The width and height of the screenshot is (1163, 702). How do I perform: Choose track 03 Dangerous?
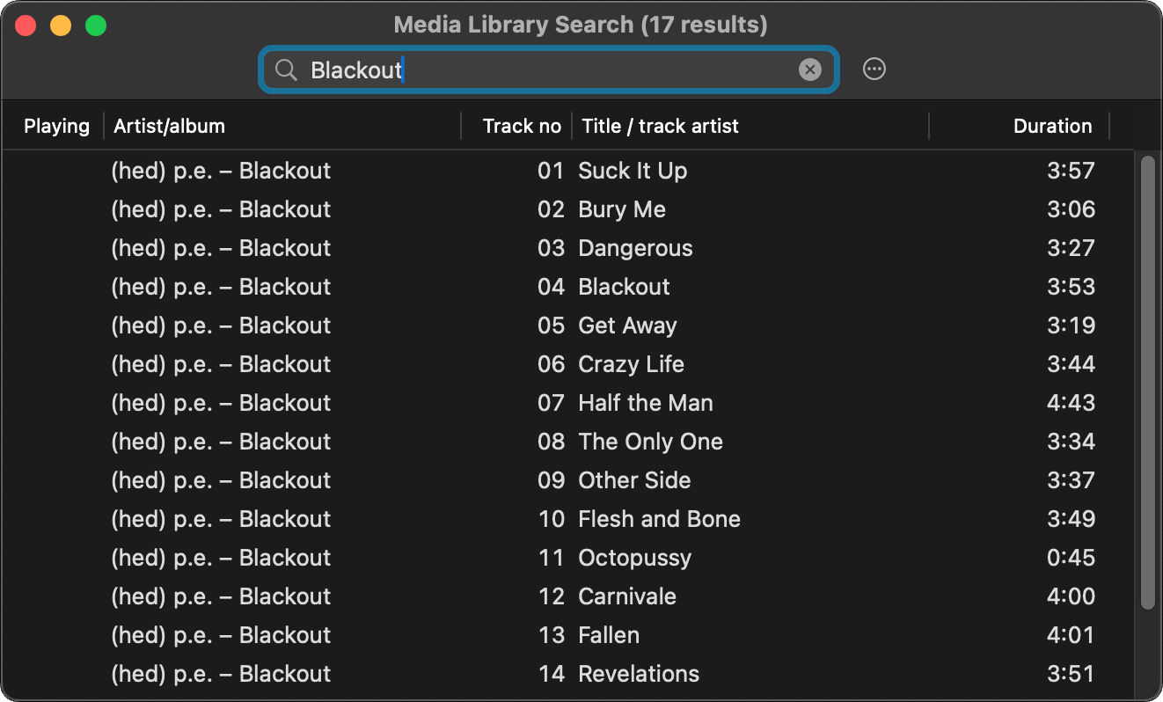[x=635, y=248]
